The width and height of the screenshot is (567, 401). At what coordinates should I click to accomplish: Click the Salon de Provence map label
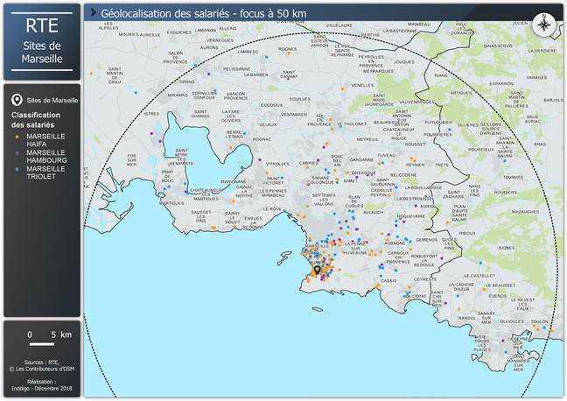click(x=175, y=58)
